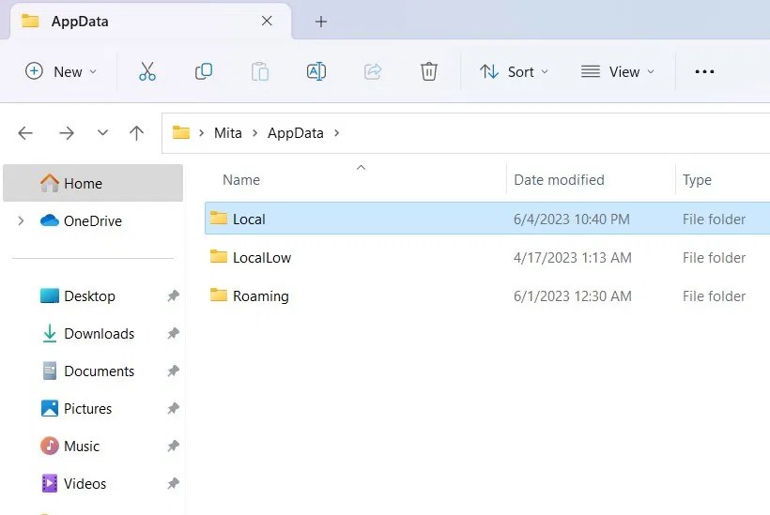The image size is (770, 515).
Task: Open the New item dropdown
Action: tap(61, 71)
